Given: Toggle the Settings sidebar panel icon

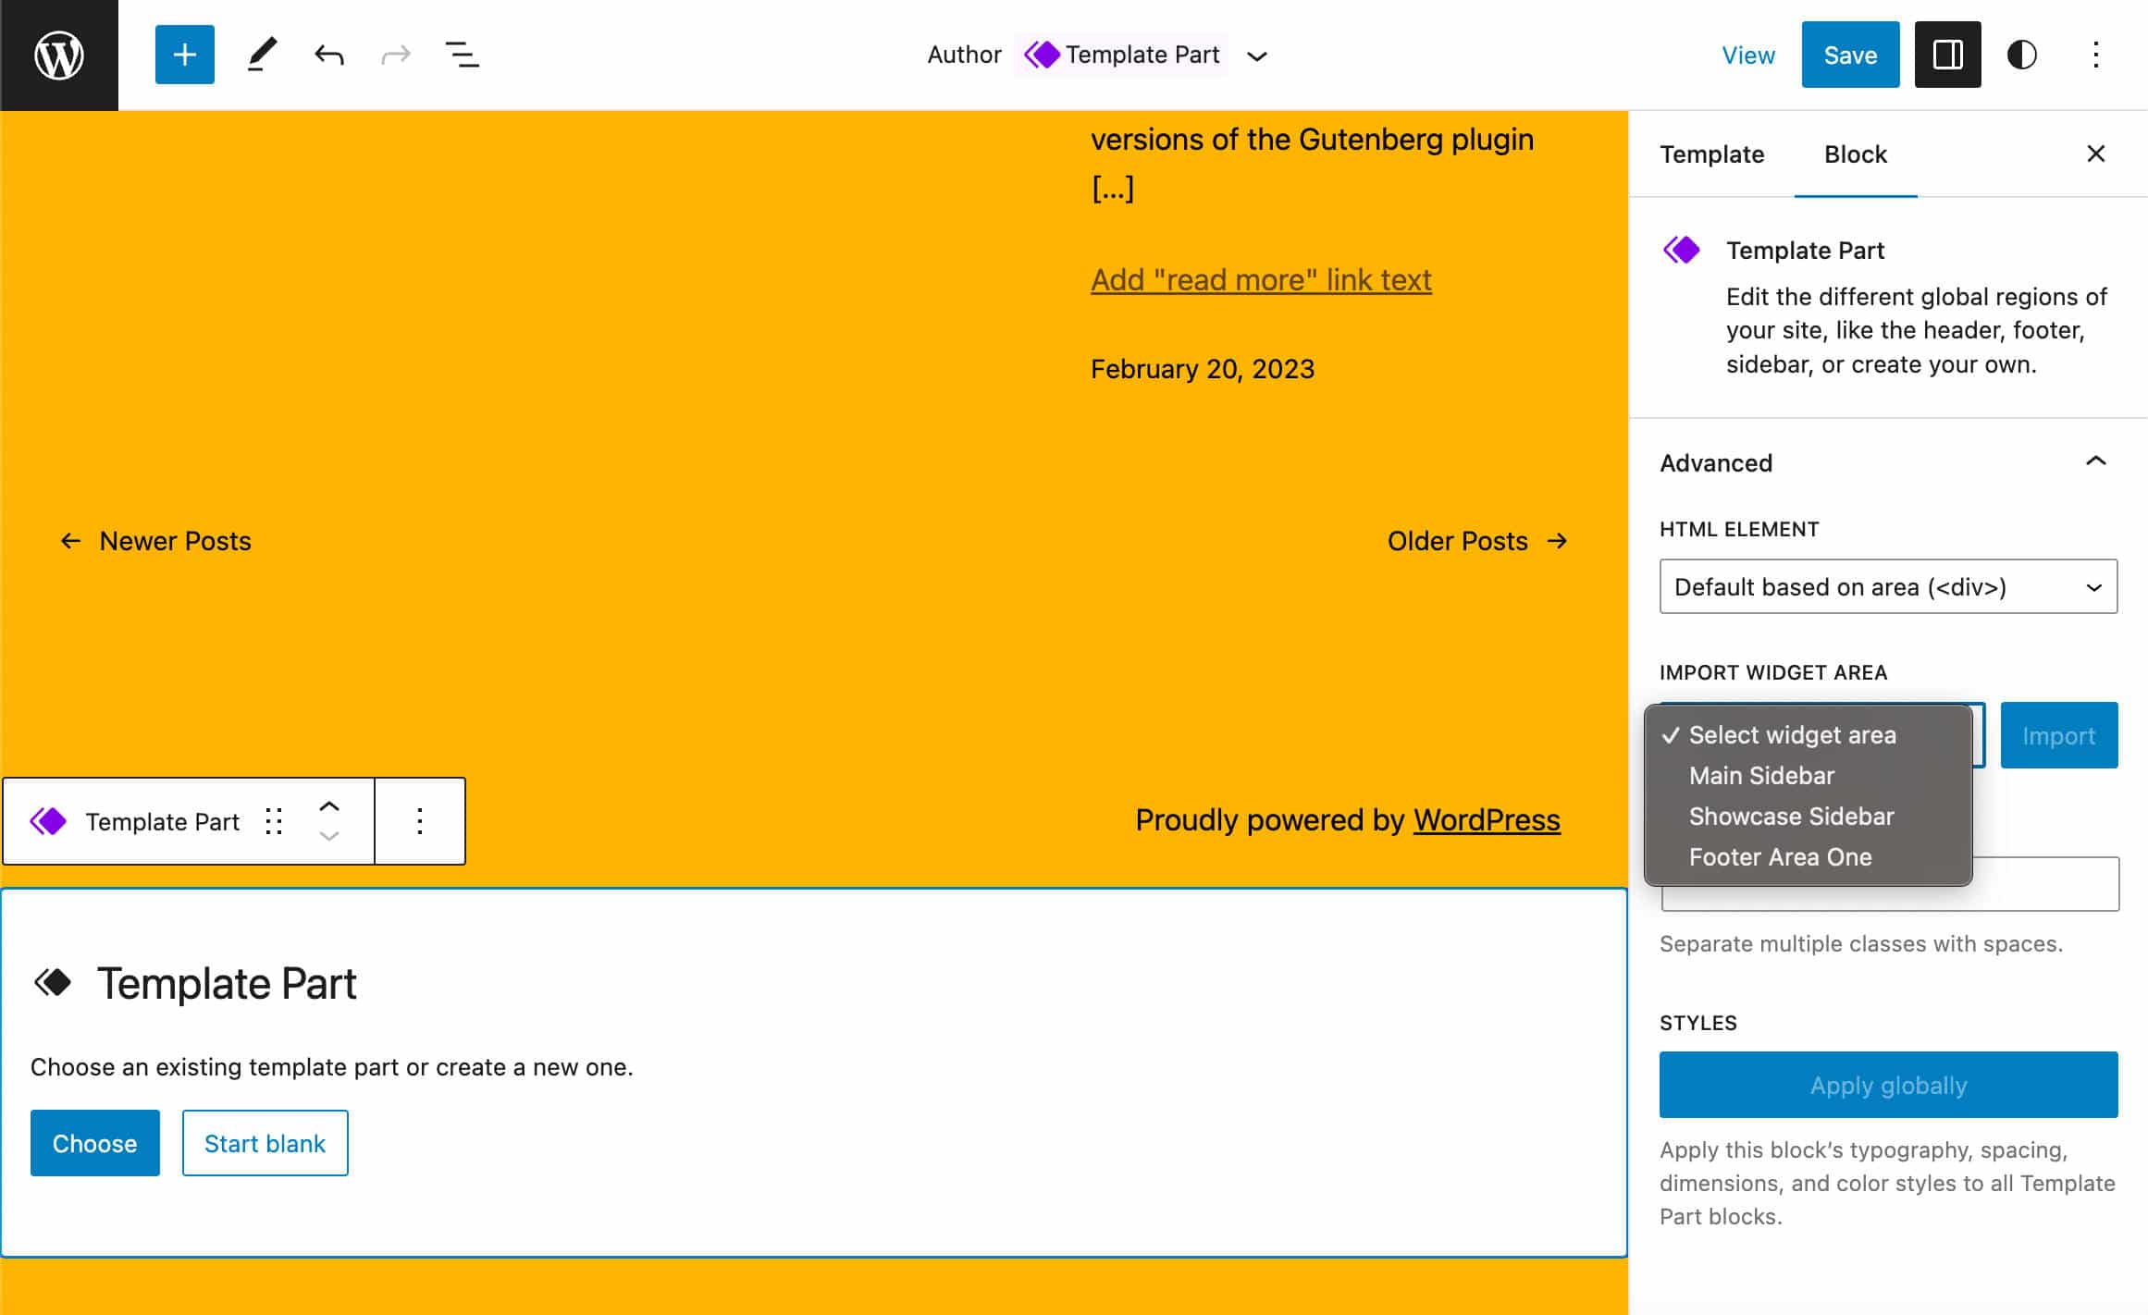Looking at the screenshot, I should (x=1947, y=54).
